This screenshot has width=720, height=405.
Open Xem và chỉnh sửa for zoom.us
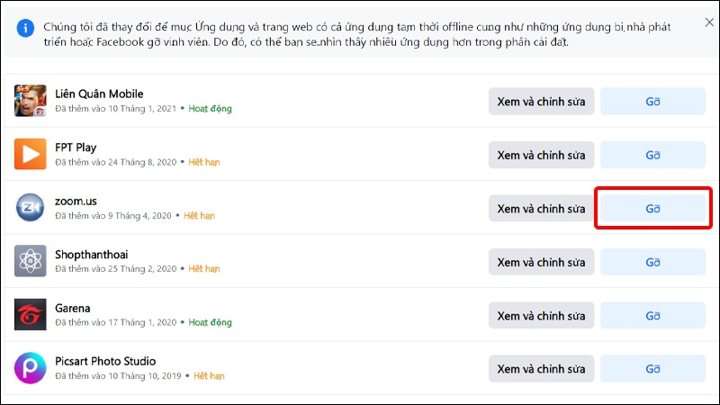(541, 208)
